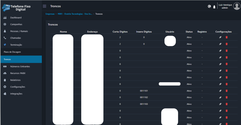Click the Empresas breadcrumb link
241x125 pixels.
click(50, 14)
